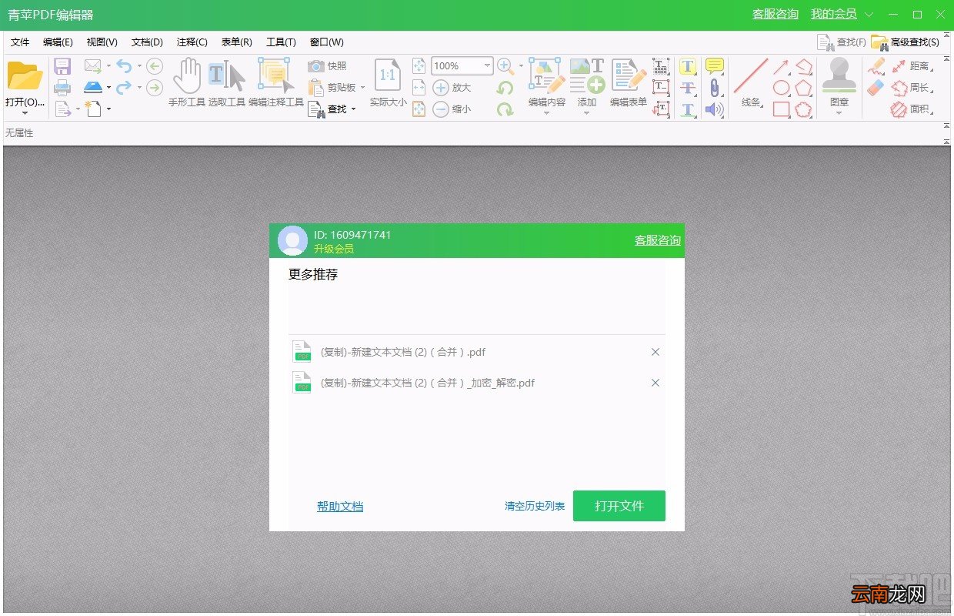Select the yellow highlight text T tool
The height and width of the screenshot is (616, 954).
point(688,66)
